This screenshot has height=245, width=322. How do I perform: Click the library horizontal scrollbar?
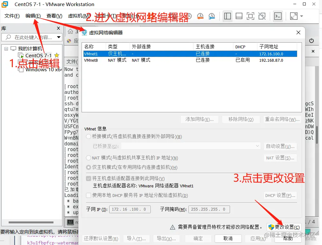click(31, 222)
